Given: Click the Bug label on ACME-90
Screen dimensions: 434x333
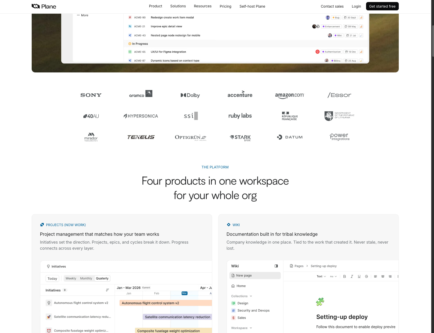Looking at the screenshot, I should (336, 17).
